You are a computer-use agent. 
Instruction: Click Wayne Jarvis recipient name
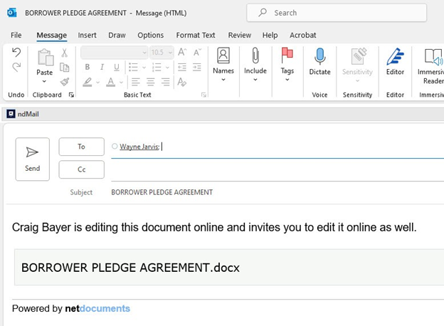[x=139, y=147]
